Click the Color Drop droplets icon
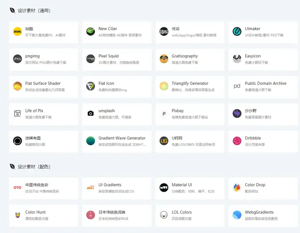Screen dimensions: 300x233 (237, 188)
